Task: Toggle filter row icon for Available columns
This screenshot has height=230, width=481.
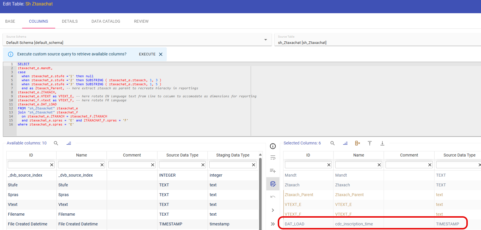Action: point(69,143)
